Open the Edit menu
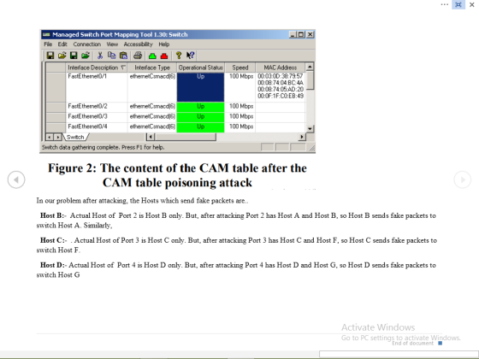Image resolution: width=479 pixels, height=359 pixels. pyautogui.click(x=62, y=44)
